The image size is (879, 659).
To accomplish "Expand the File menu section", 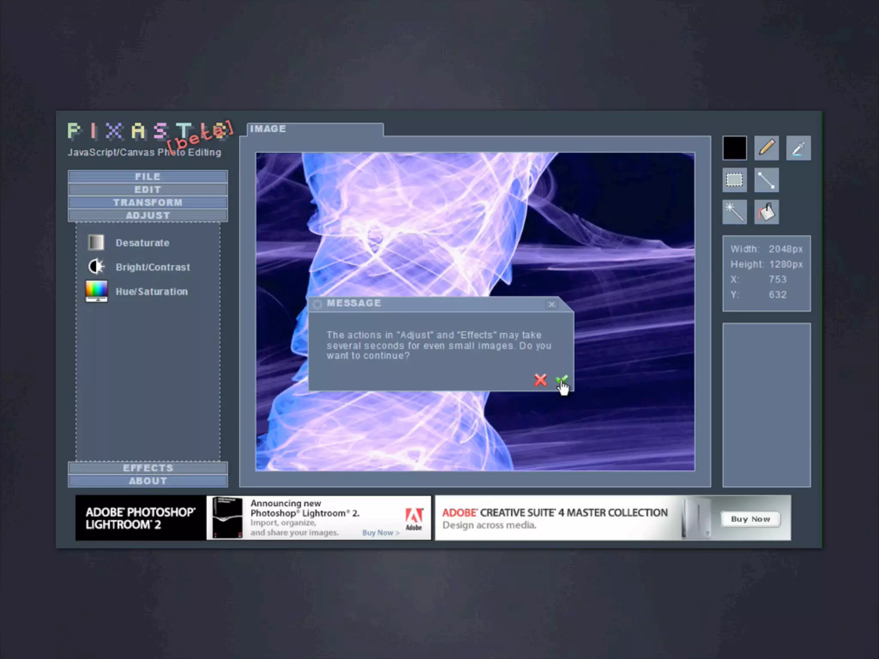I will 148,176.
